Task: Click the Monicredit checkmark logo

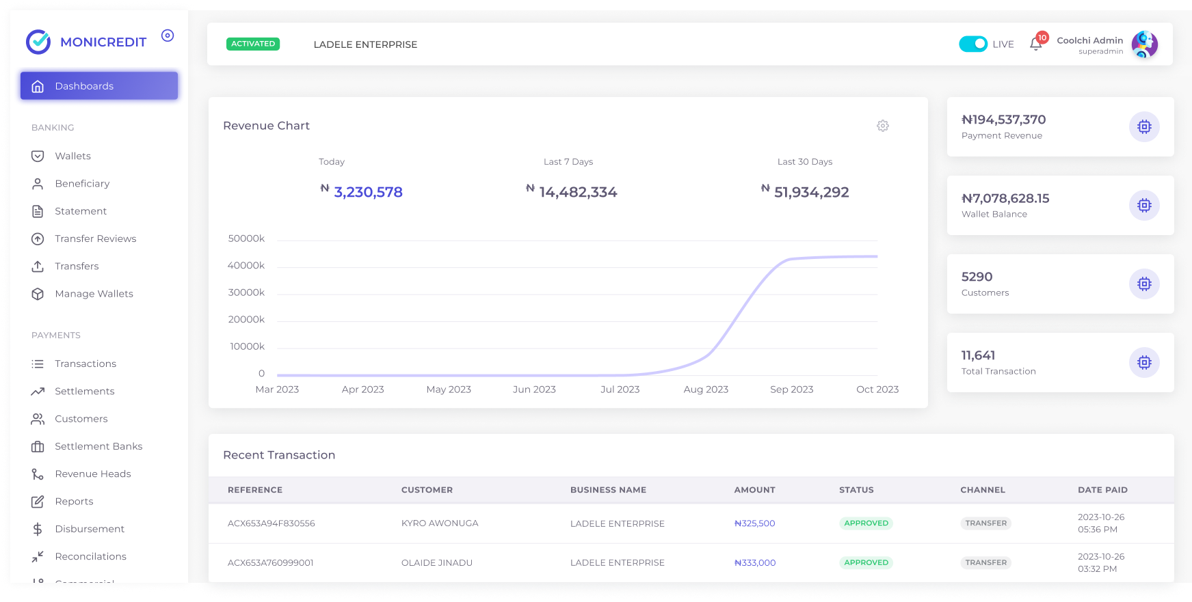Action: [38, 42]
